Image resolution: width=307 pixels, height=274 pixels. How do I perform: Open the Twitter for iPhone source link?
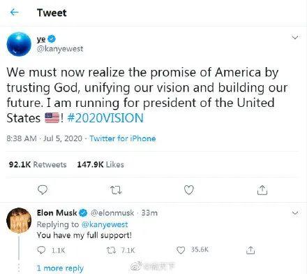[123, 138]
